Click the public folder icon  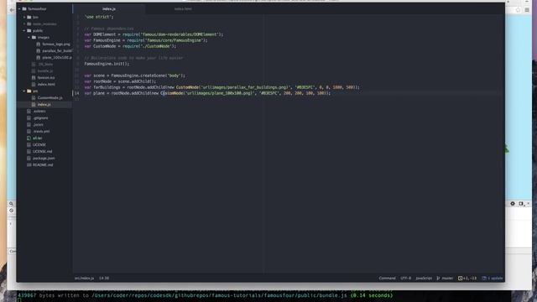[29, 30]
